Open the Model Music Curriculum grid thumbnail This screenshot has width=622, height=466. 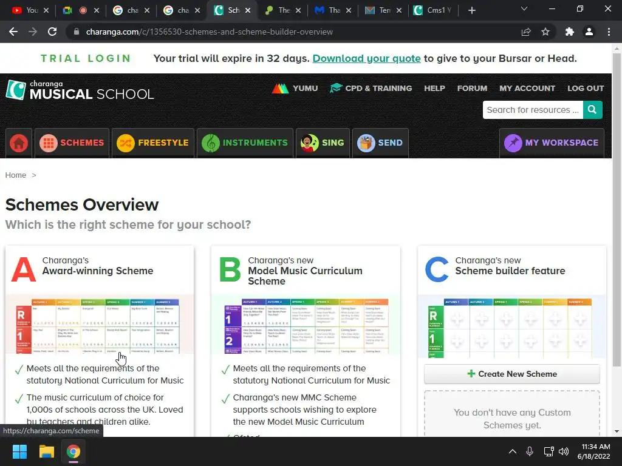tap(306, 325)
